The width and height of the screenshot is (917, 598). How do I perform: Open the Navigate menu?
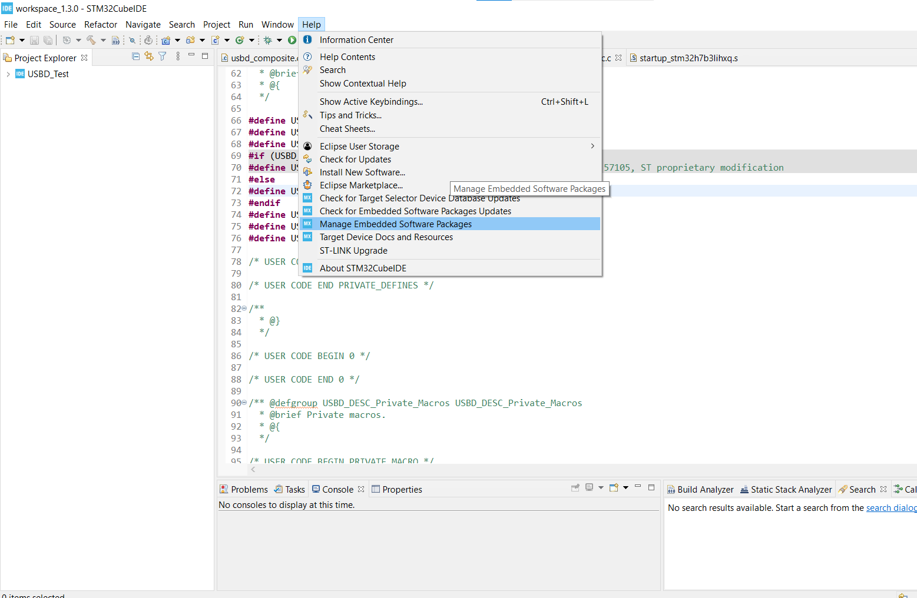[143, 25]
